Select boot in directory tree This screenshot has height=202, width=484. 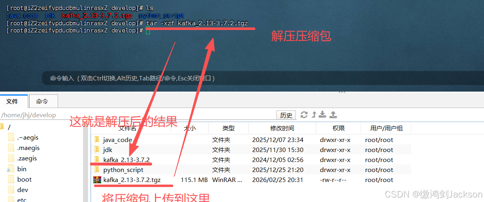24,179
